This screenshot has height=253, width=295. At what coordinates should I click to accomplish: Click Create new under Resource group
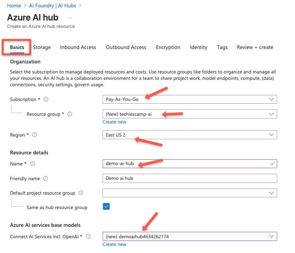click(x=114, y=122)
